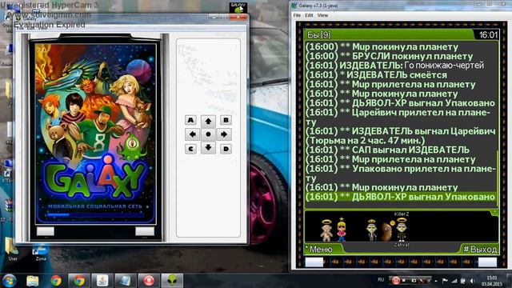This screenshot has width=512, height=288.
Task: Click message БРУСЛИ покинул планету
Action: tap(390, 56)
